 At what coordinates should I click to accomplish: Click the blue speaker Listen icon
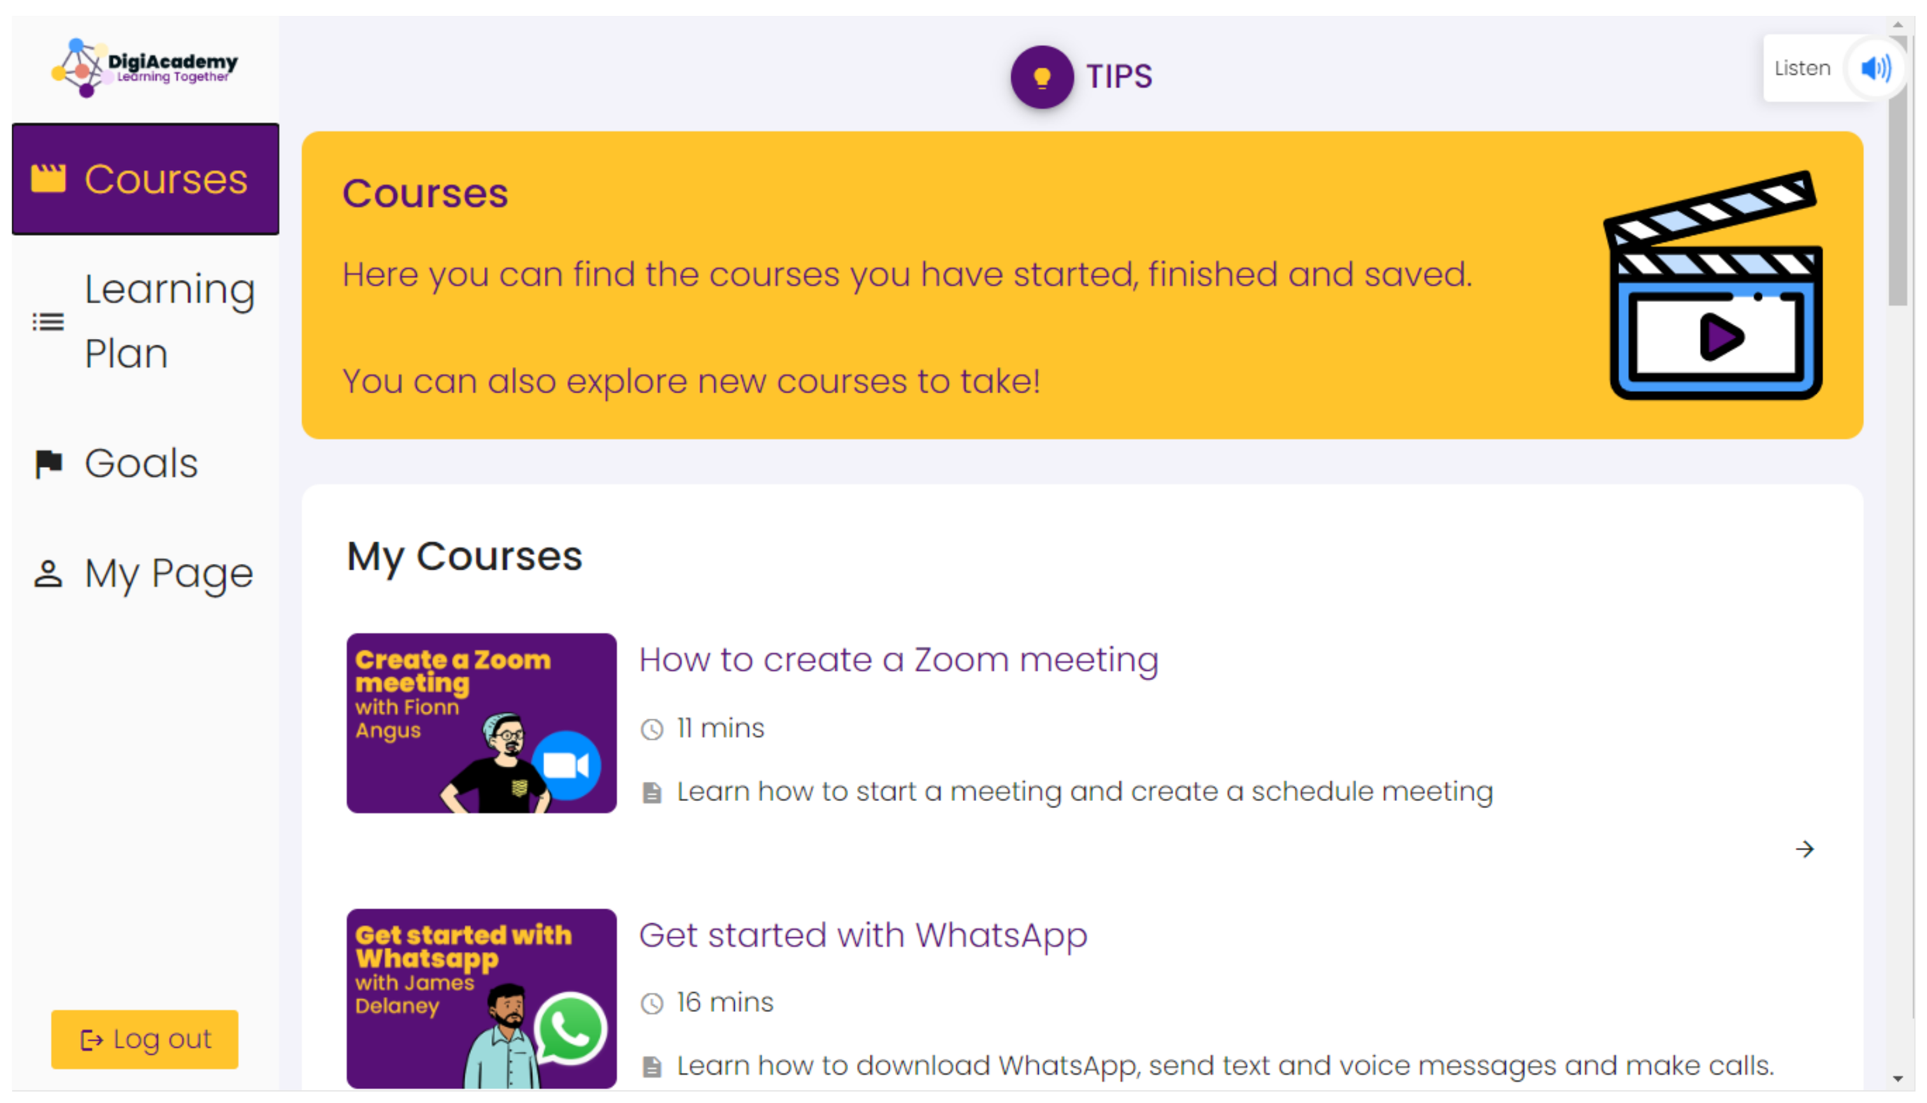coord(1875,68)
